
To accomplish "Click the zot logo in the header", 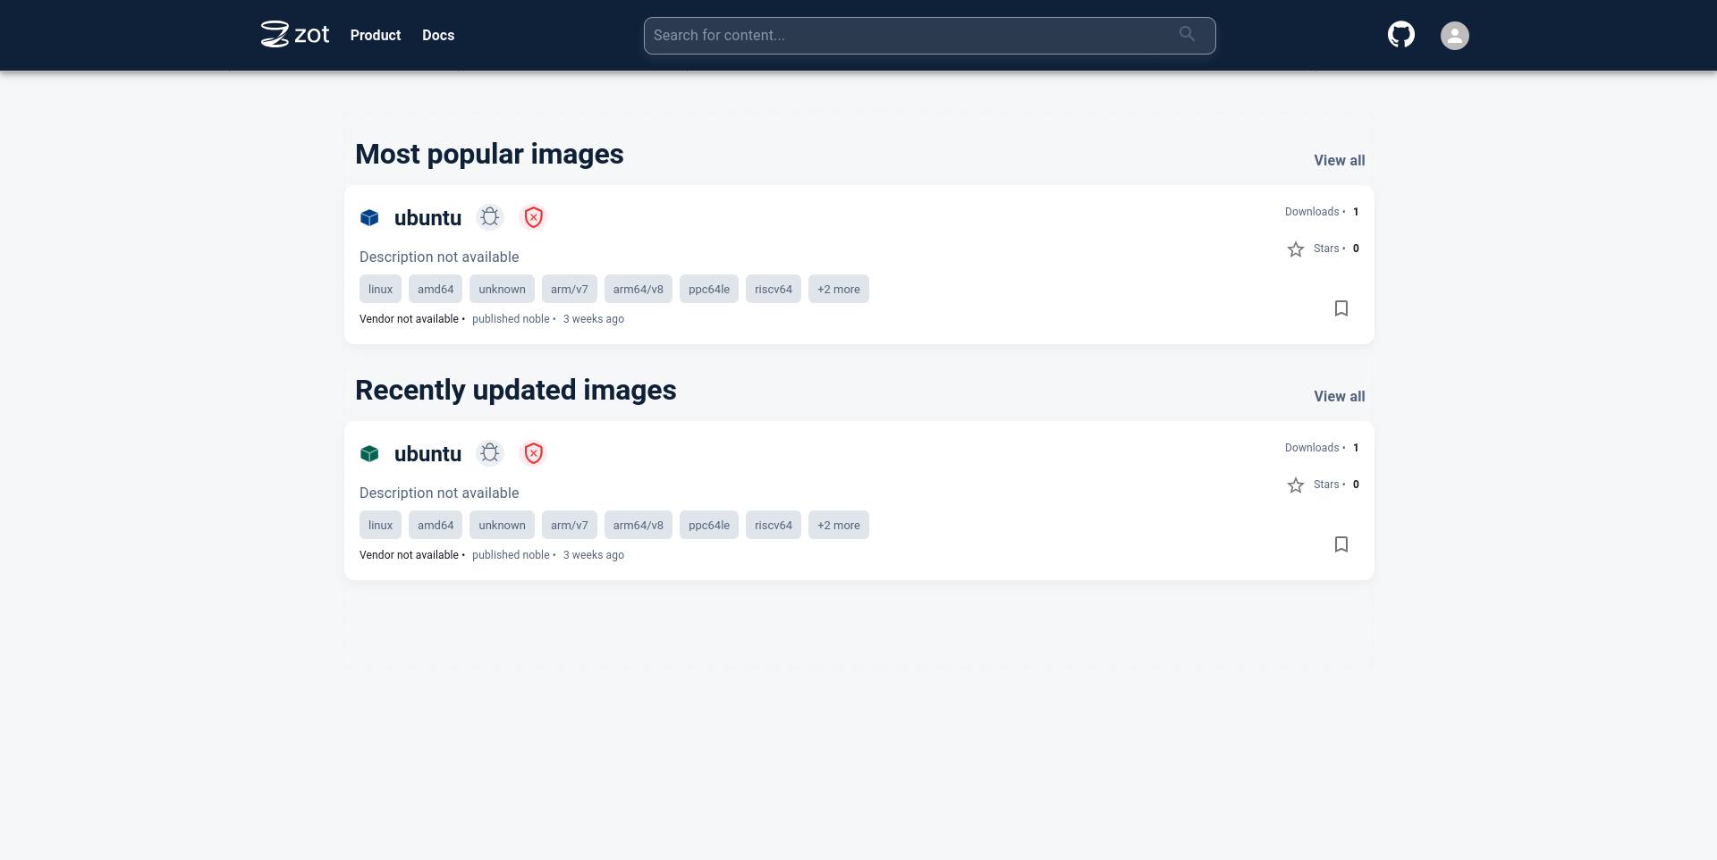I will coord(295,35).
